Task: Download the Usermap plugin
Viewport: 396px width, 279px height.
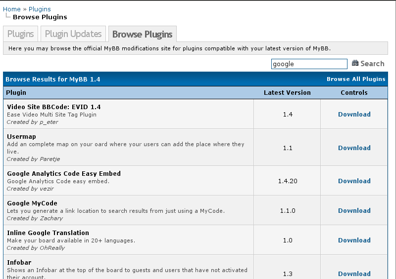Action: coord(354,148)
